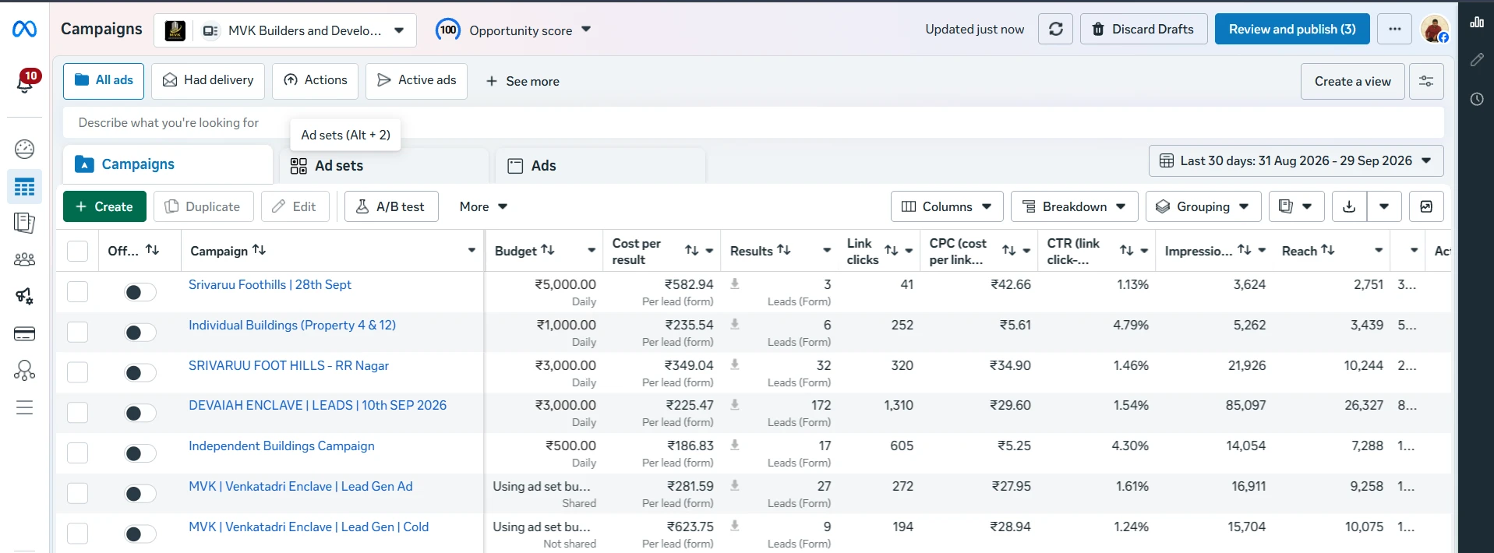Click the refresh data icon
This screenshot has height=553, width=1494.
point(1056,29)
